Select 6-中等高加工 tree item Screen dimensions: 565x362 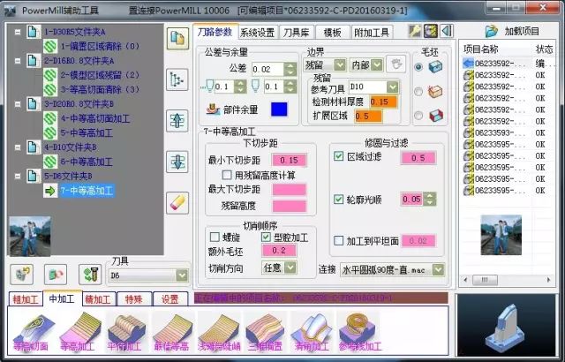pos(87,162)
